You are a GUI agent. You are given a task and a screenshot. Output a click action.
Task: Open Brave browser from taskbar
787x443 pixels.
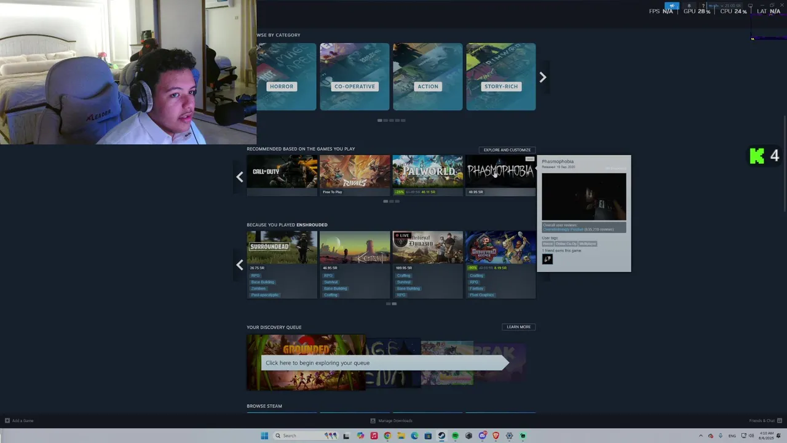tap(496, 436)
